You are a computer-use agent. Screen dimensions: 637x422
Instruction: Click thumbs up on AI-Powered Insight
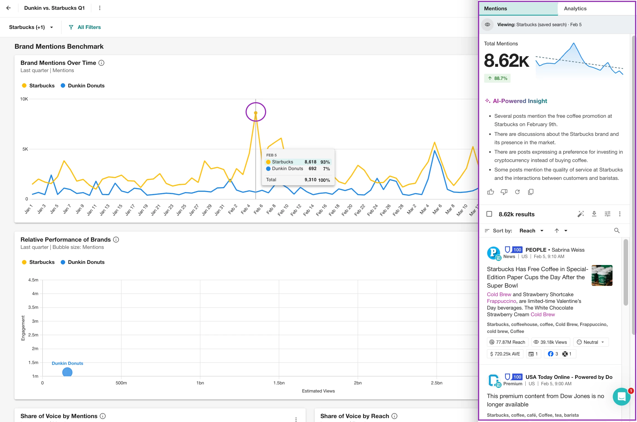point(491,192)
